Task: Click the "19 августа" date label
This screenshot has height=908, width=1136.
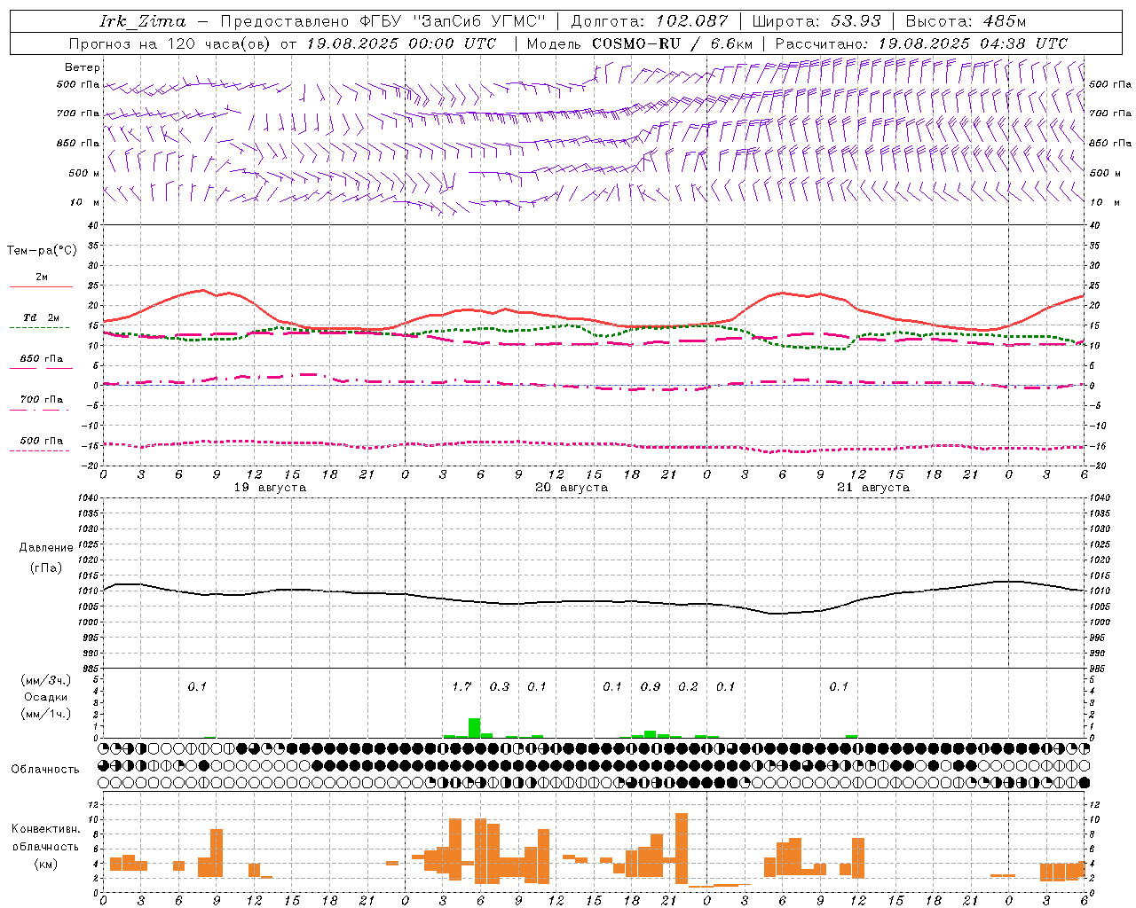Action: point(270,488)
